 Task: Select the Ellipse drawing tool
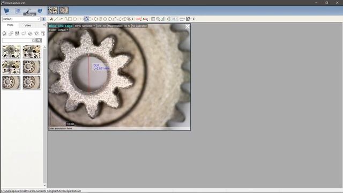point(75,19)
